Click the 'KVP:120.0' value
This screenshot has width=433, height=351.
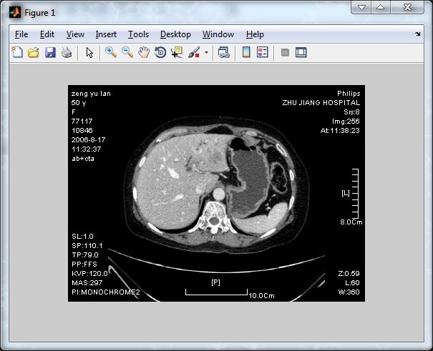point(89,274)
